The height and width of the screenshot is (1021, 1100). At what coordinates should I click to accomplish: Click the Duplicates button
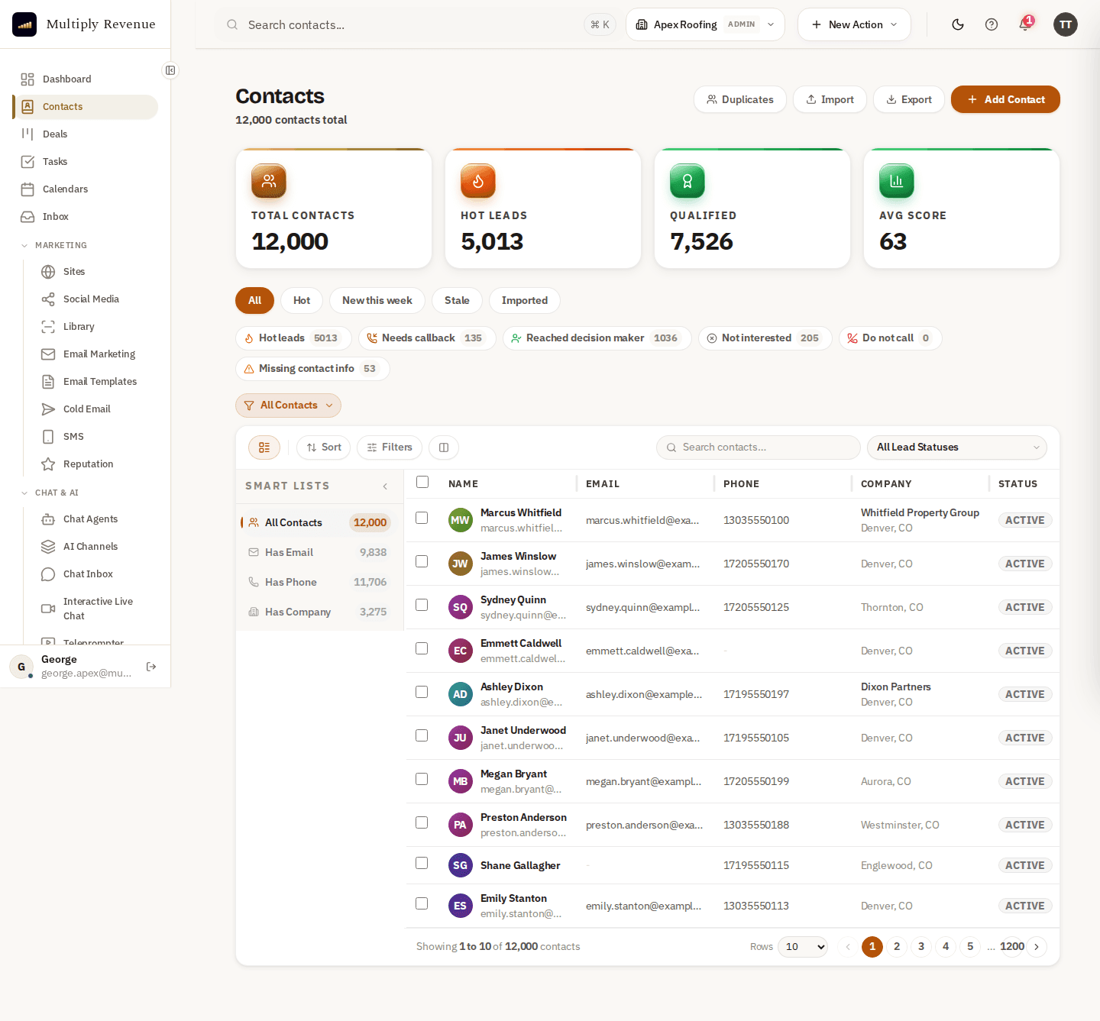740,99
